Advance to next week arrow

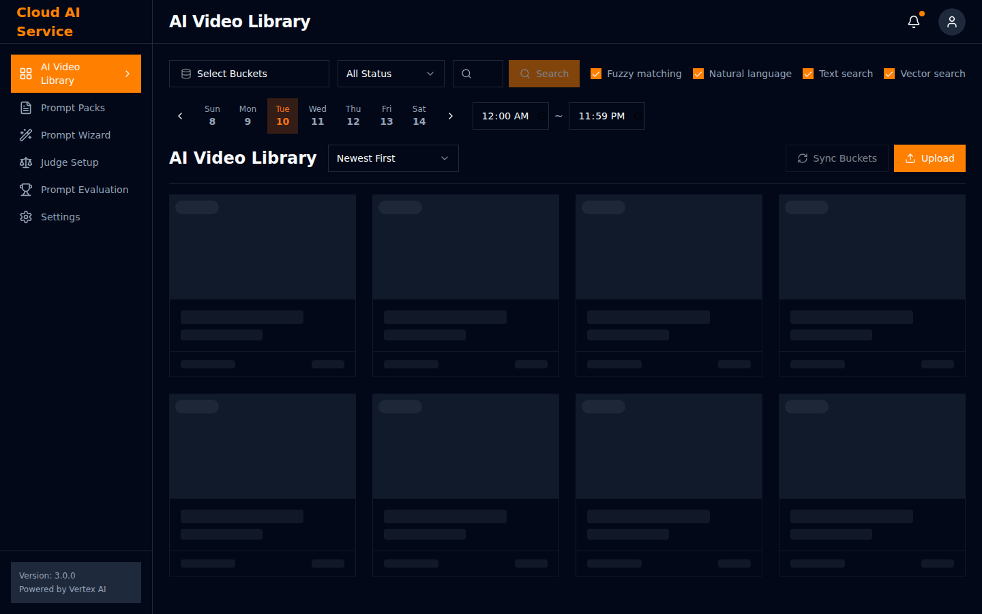pos(450,116)
